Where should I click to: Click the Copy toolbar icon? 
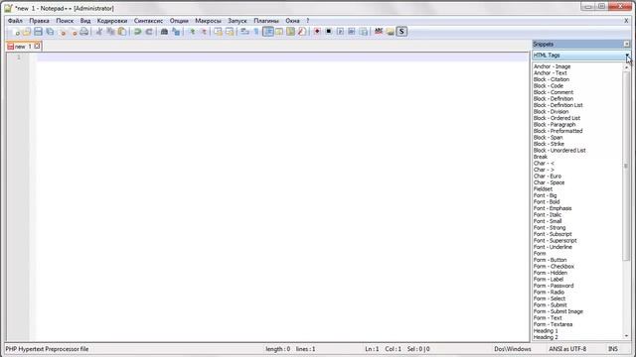click(110, 32)
